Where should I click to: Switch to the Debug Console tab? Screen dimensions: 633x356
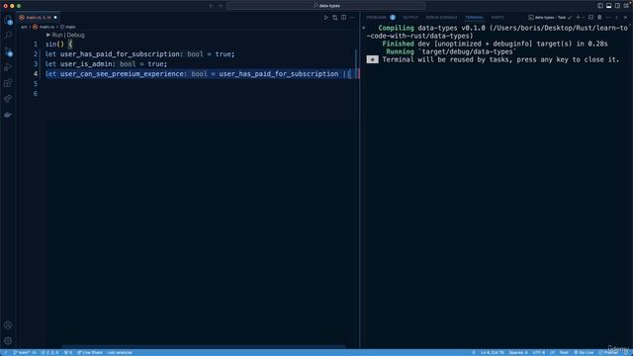[441, 18]
